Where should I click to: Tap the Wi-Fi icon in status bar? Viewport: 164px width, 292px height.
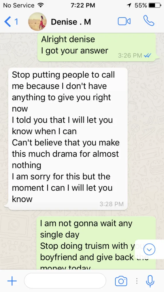[x=40, y=5]
